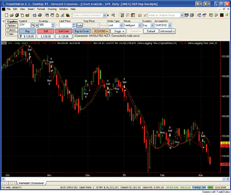Toggle the ORDER BAR status indicator
This screenshot has height=193, width=231.
[x=172, y=187]
